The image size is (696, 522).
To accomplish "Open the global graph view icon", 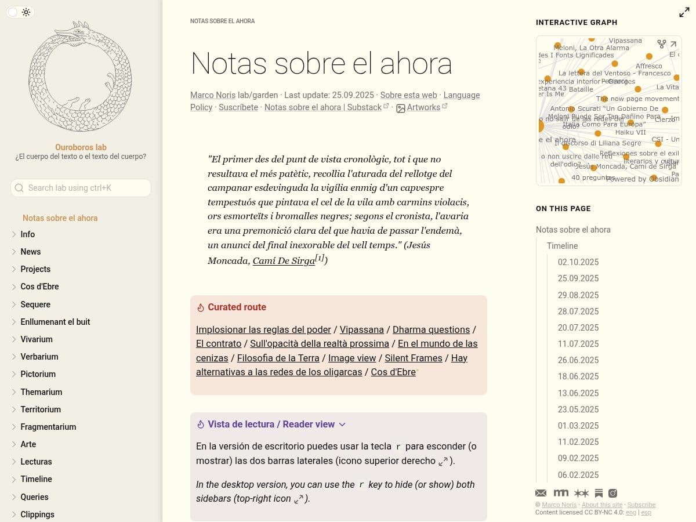I will (661, 44).
